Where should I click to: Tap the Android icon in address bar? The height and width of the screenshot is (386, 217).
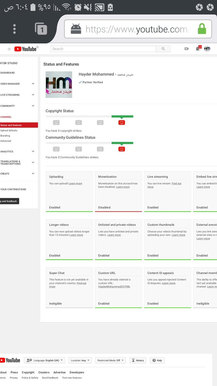coord(76,29)
